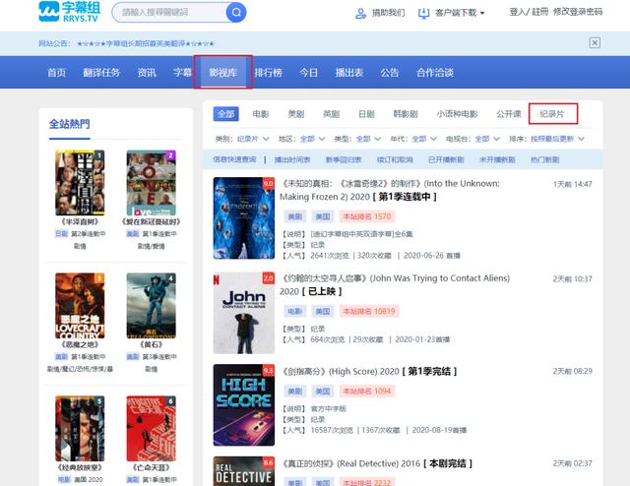Open the 今日 nav item
This screenshot has width=630, height=486.
point(308,73)
